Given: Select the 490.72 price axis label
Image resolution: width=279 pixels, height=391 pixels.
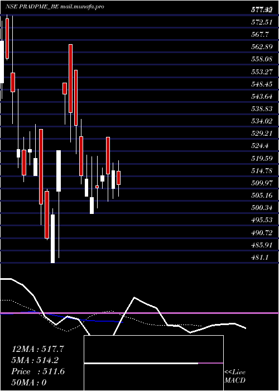Looking at the screenshot, I should (x=261, y=233).
